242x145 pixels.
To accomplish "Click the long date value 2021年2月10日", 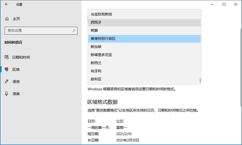I will click(128, 140).
